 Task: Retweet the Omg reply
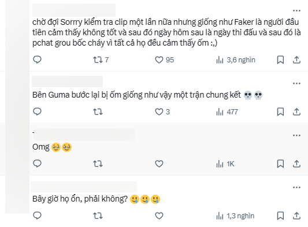pyautogui.click(x=98, y=164)
